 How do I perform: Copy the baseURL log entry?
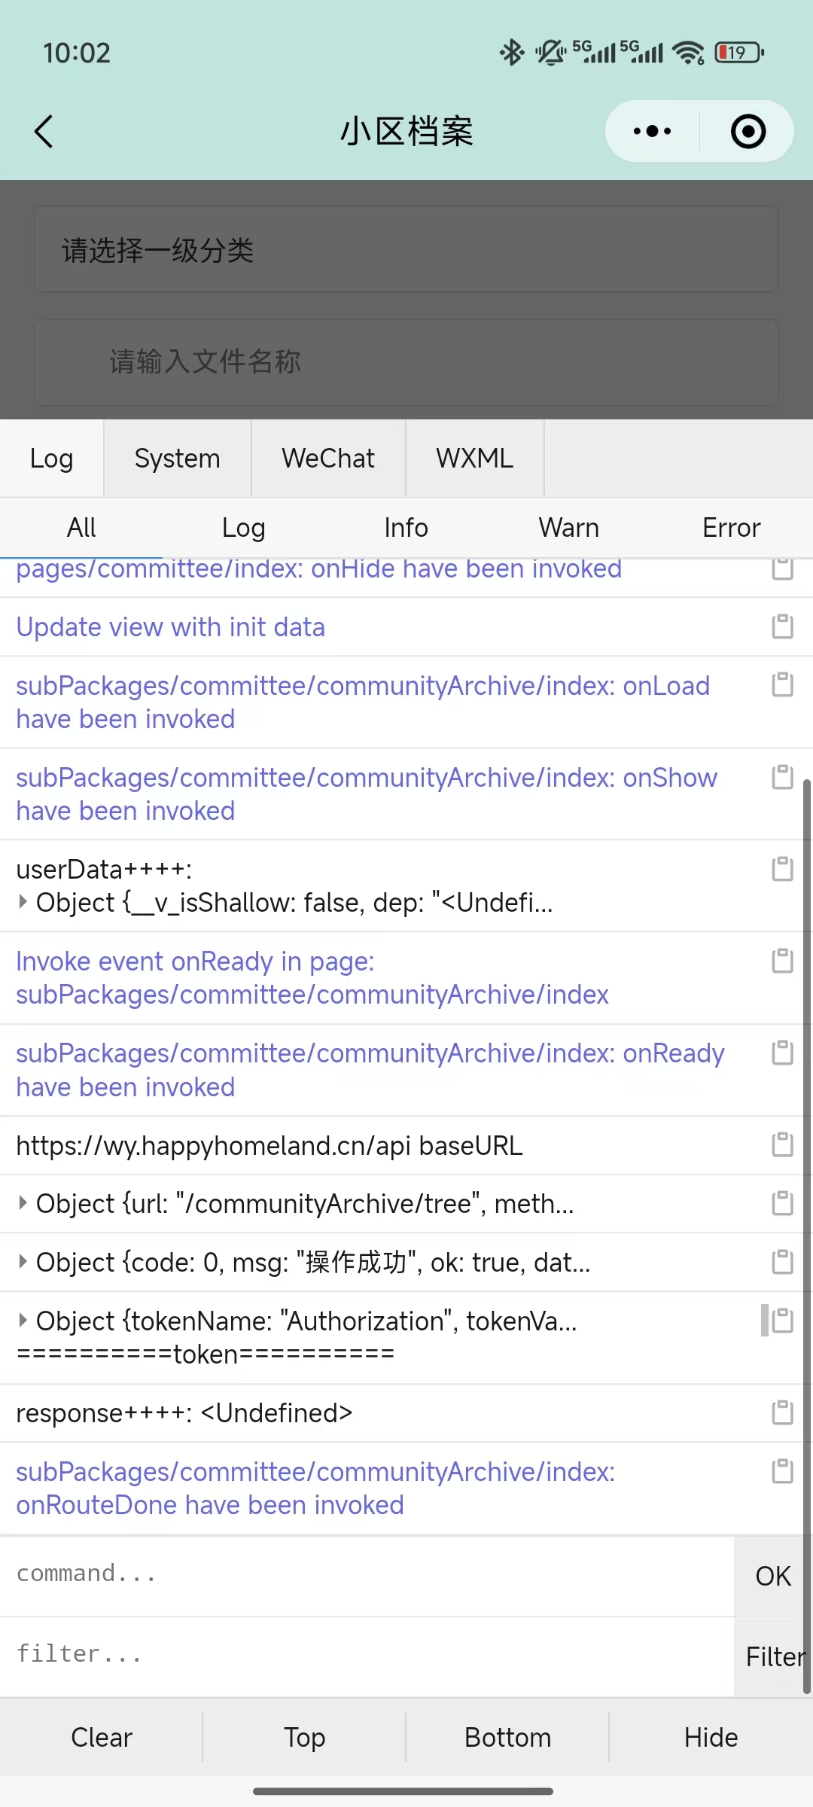(x=781, y=1145)
